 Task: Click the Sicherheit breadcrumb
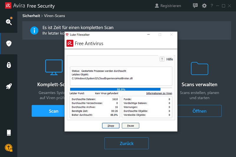pyautogui.click(x=31, y=16)
